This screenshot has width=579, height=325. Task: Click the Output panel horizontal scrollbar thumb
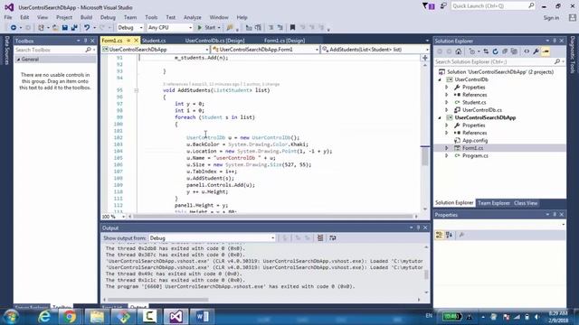tap(158, 300)
